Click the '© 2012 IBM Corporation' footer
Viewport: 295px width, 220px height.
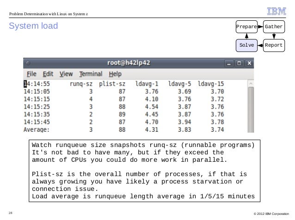[271, 214]
